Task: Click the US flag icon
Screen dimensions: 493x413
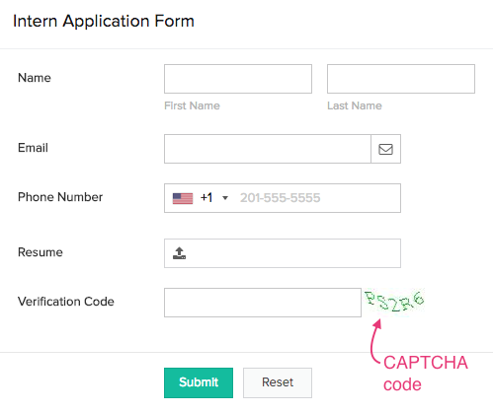Action: [x=183, y=198]
